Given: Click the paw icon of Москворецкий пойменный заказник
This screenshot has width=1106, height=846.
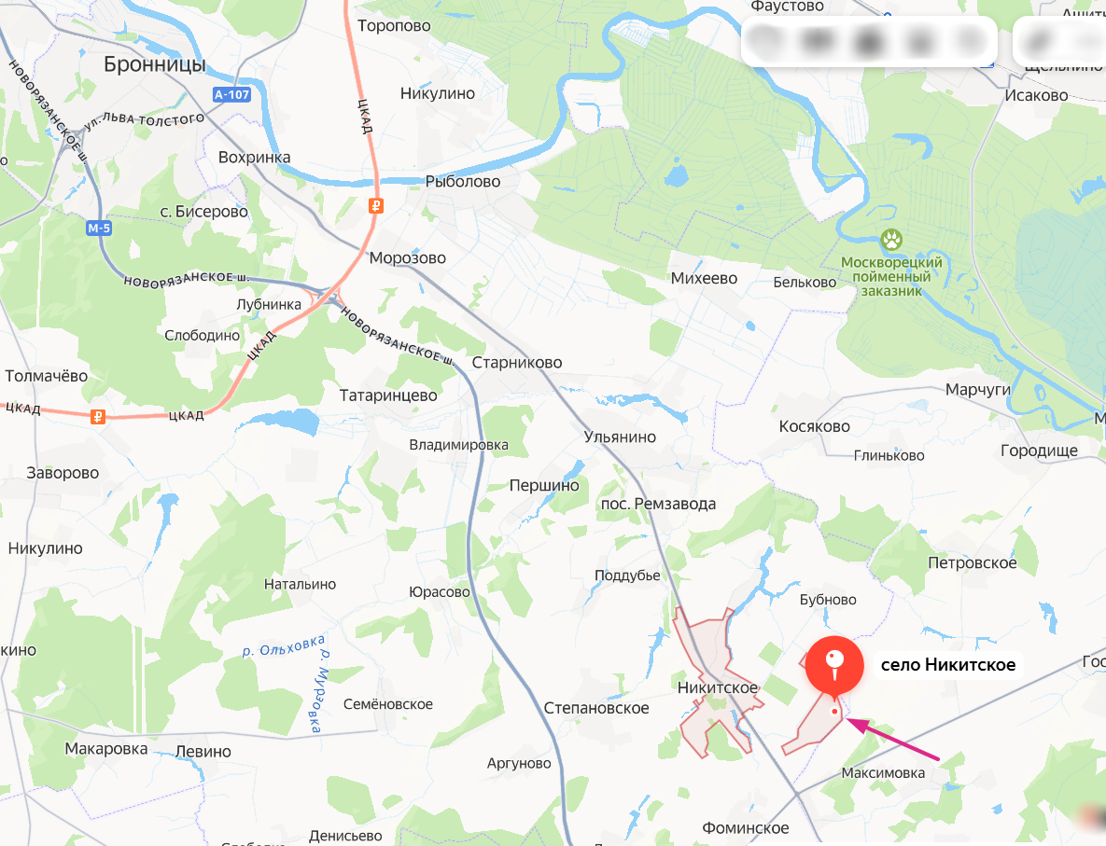Looking at the screenshot, I should click(891, 240).
